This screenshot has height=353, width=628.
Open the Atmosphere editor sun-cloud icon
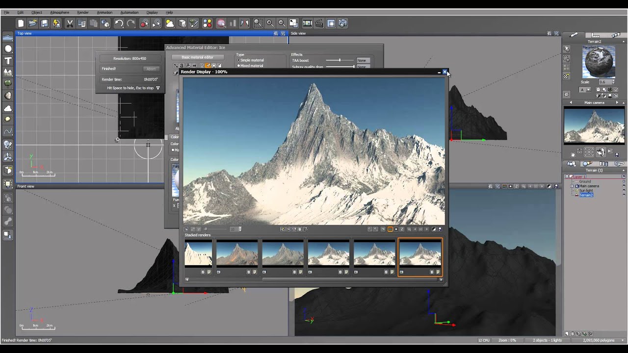point(170,23)
